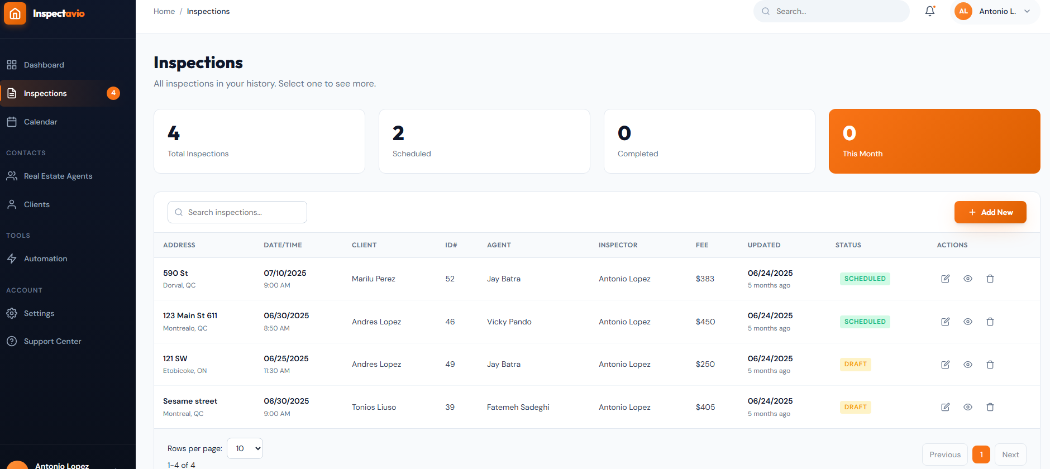Click the ADDRESS column header
Screen dimensions: 1050x469
click(x=179, y=245)
